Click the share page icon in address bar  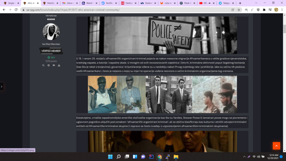click(233, 10)
